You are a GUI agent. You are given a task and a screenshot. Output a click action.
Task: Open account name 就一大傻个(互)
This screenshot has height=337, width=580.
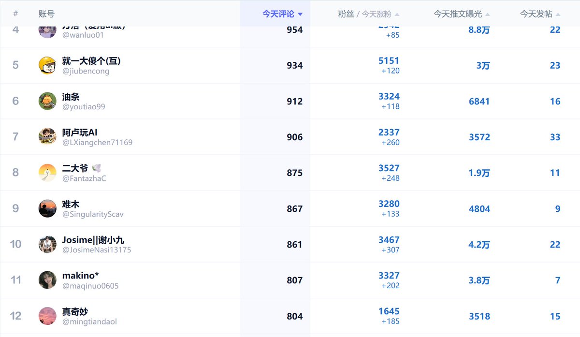click(91, 61)
